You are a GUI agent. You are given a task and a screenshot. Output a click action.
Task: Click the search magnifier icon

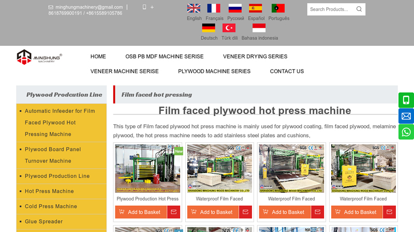tap(359, 9)
